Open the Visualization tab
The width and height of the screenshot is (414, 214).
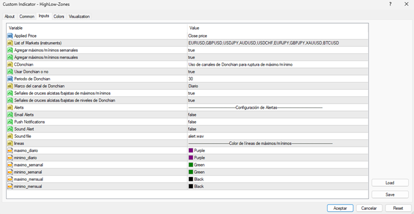point(79,17)
